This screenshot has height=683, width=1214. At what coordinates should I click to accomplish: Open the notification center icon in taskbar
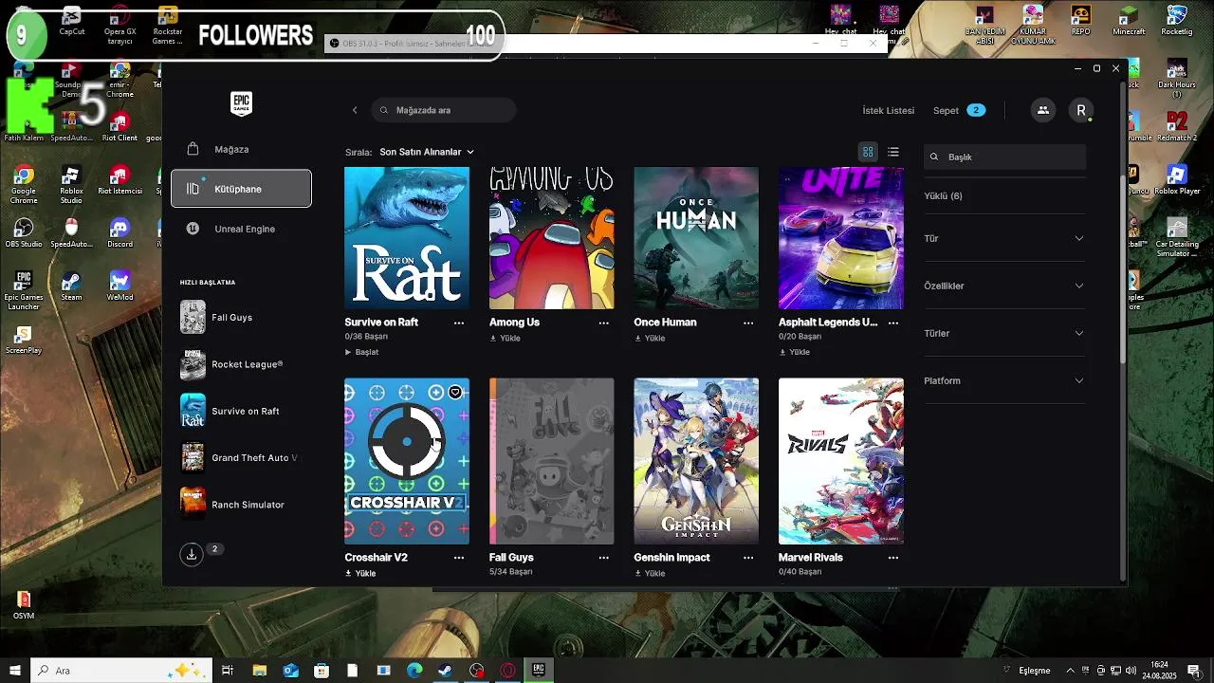click(x=1194, y=671)
